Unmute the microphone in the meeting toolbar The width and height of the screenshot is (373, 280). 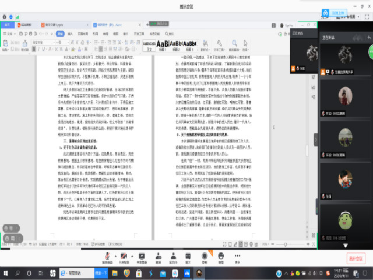pyautogui.click(x=107, y=258)
